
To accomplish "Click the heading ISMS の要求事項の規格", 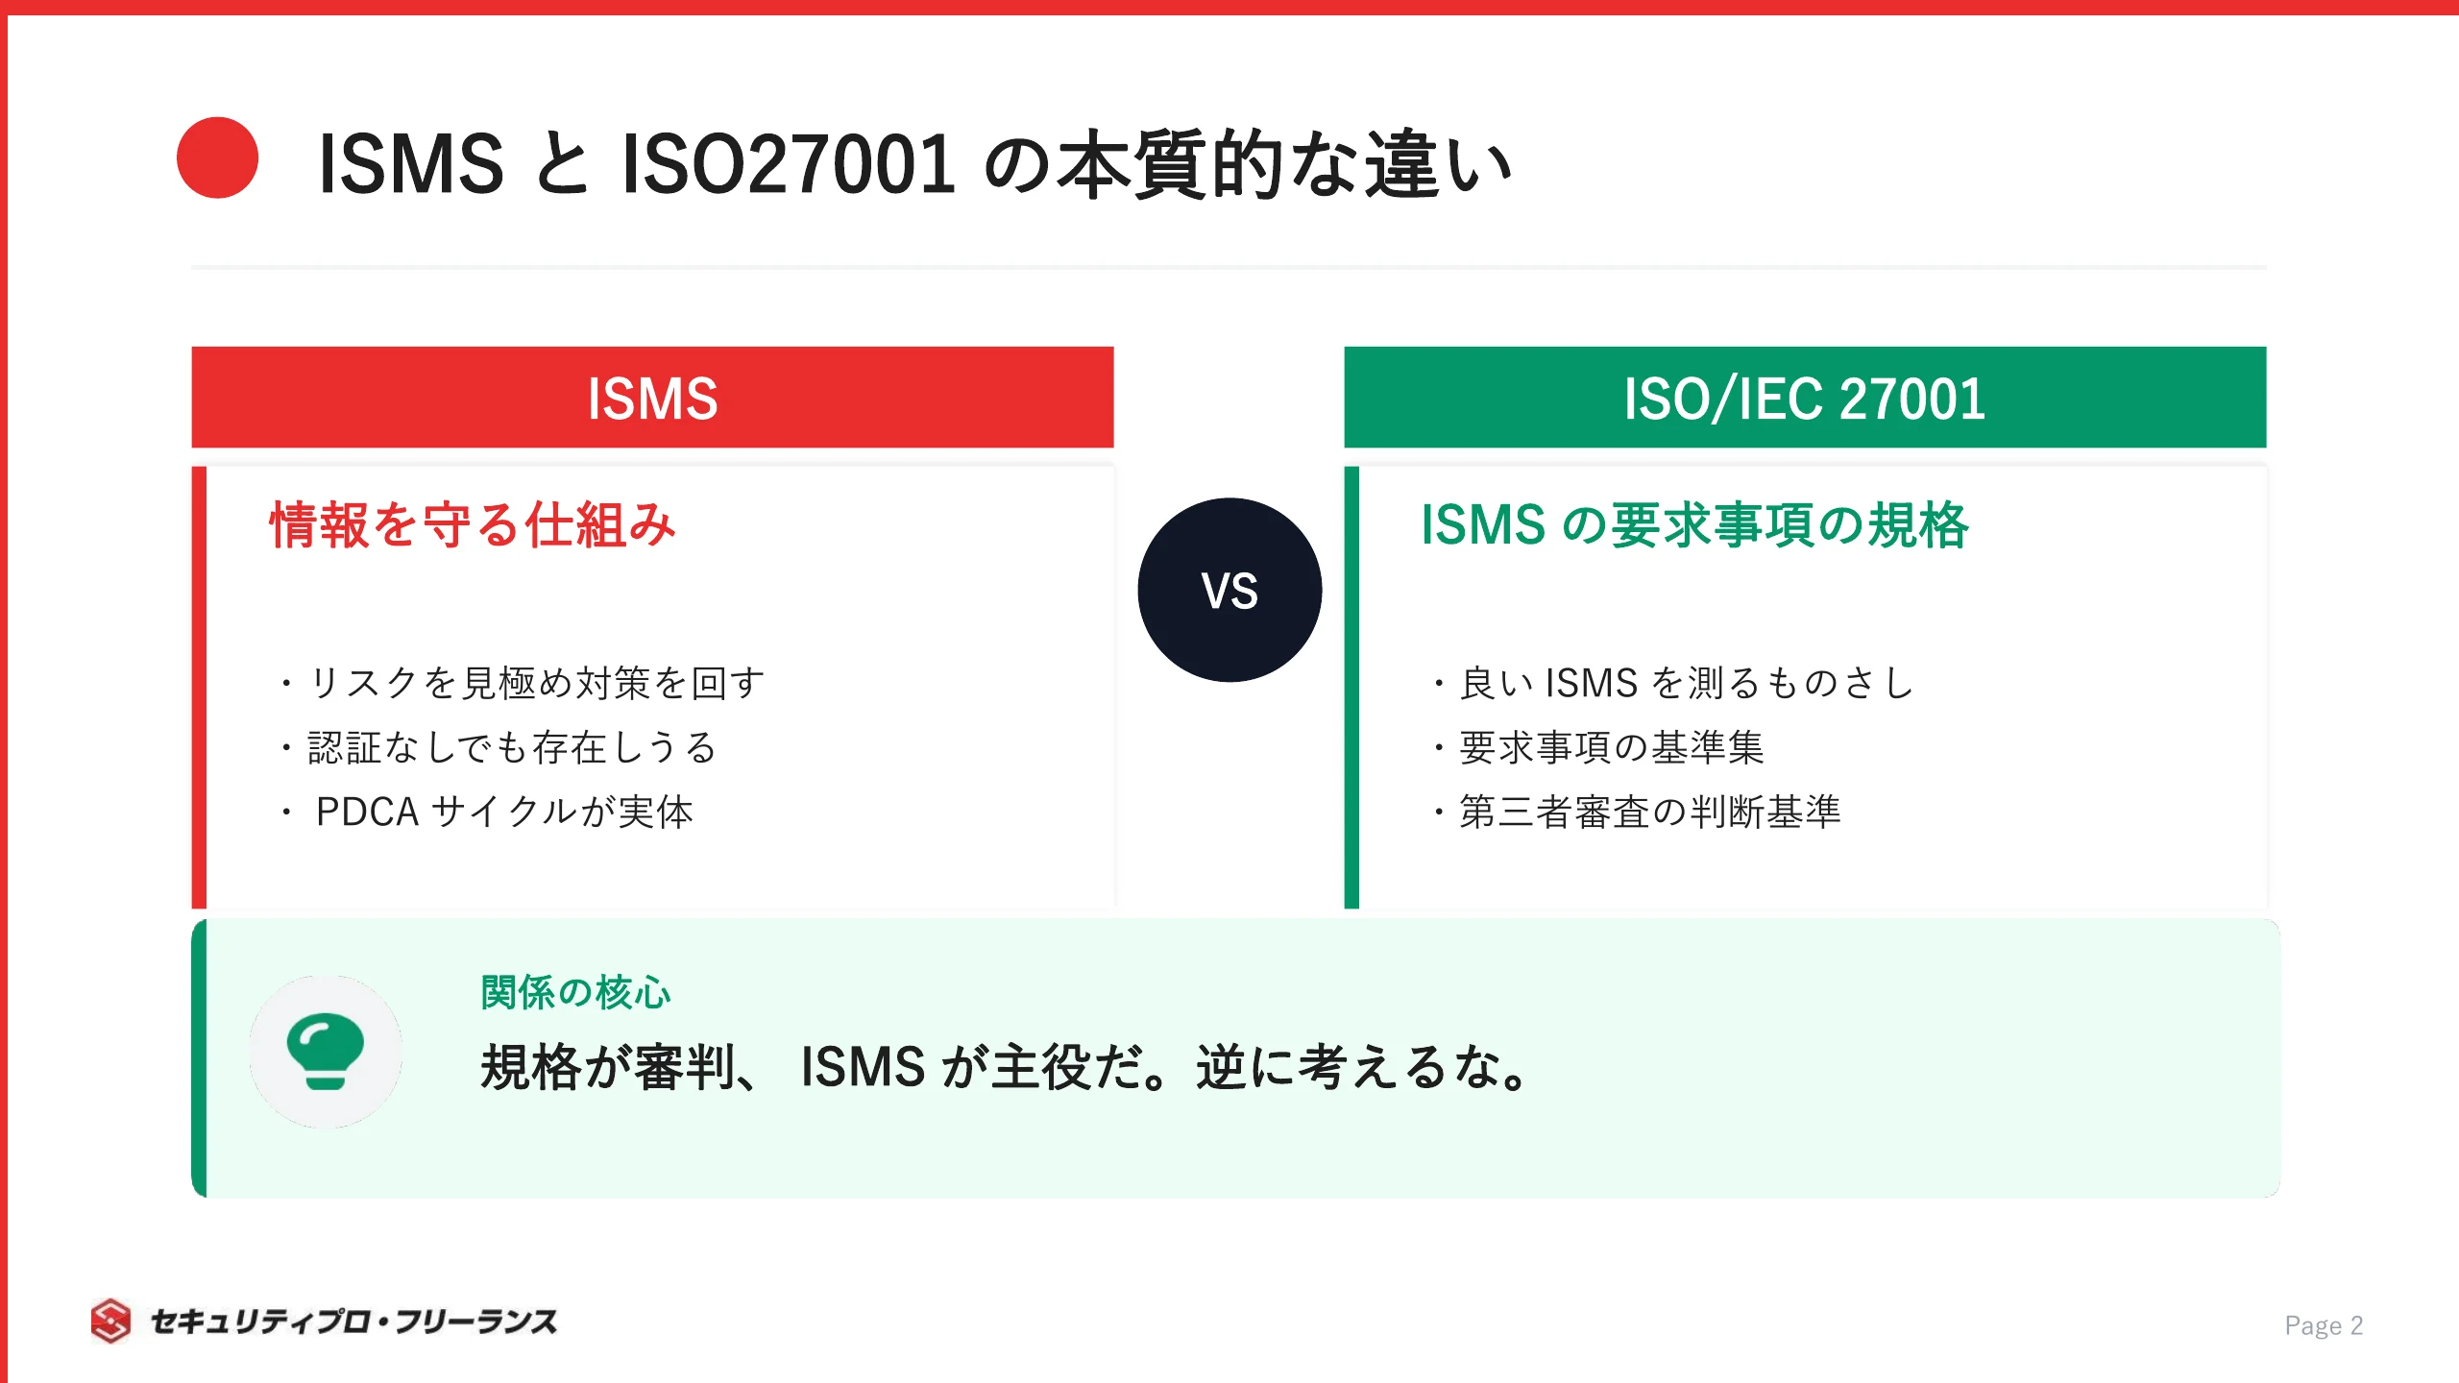I will point(1695,524).
